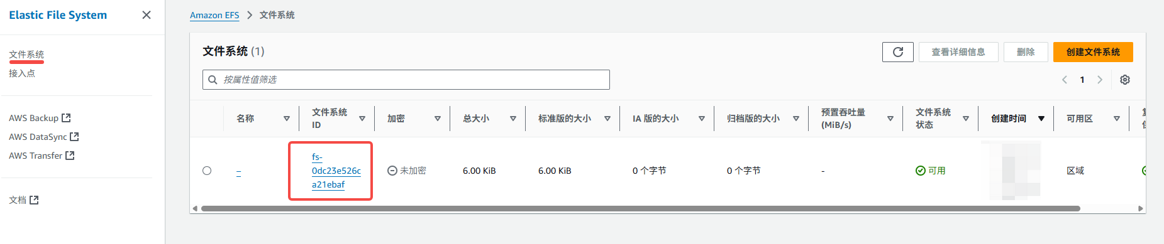This screenshot has width=1164, height=244.
Task: Go to previous page arrow
Action: 1065,80
